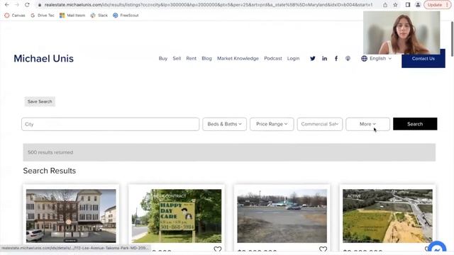
Task: Open the Buy menu item
Action: (x=163, y=58)
